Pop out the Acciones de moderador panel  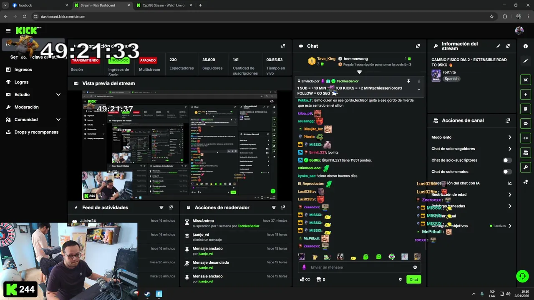pos(283,207)
